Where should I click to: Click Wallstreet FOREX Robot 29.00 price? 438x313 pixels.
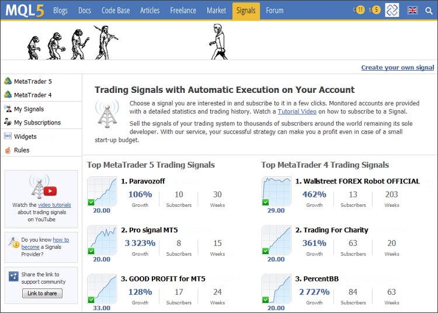point(276,211)
